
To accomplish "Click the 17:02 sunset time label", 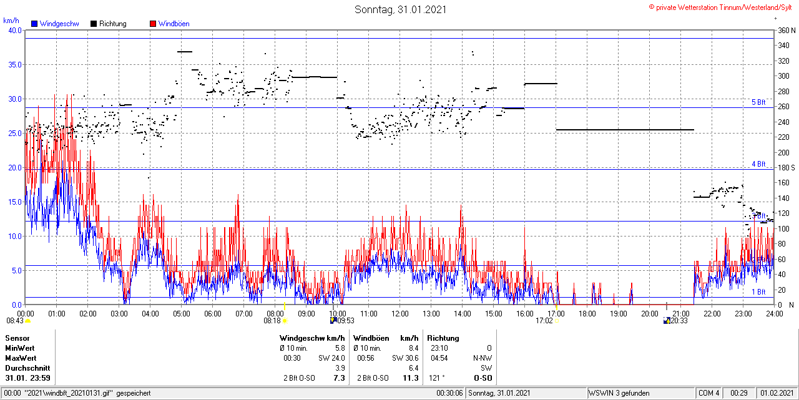I will 544,321.
